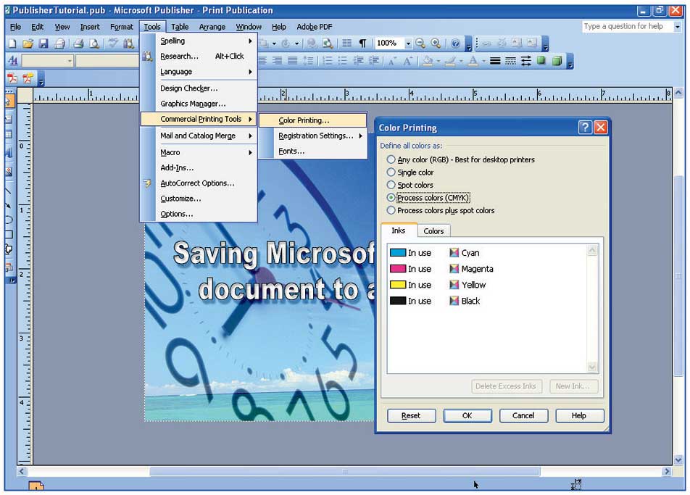Click the Dash Style icon
Viewport: 690px width, 495px height.
pyautogui.click(x=510, y=61)
